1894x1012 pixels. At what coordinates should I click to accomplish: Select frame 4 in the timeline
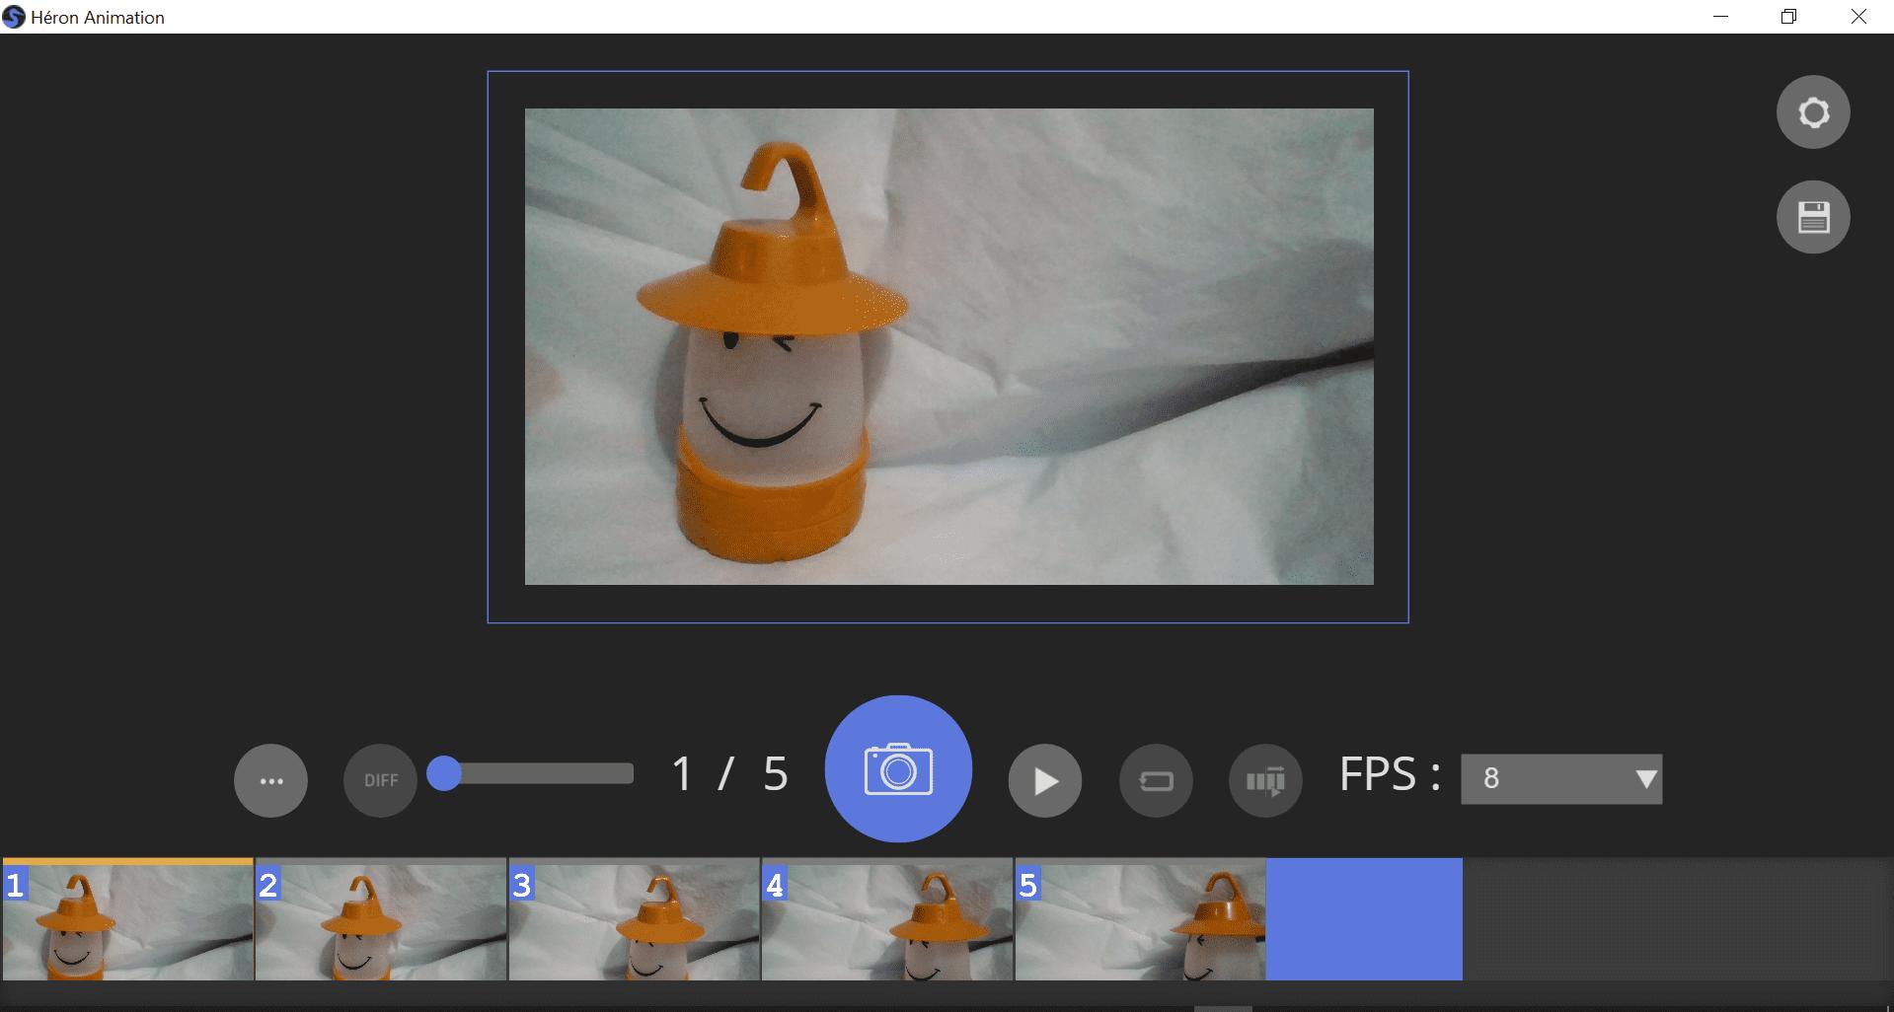coord(887,918)
